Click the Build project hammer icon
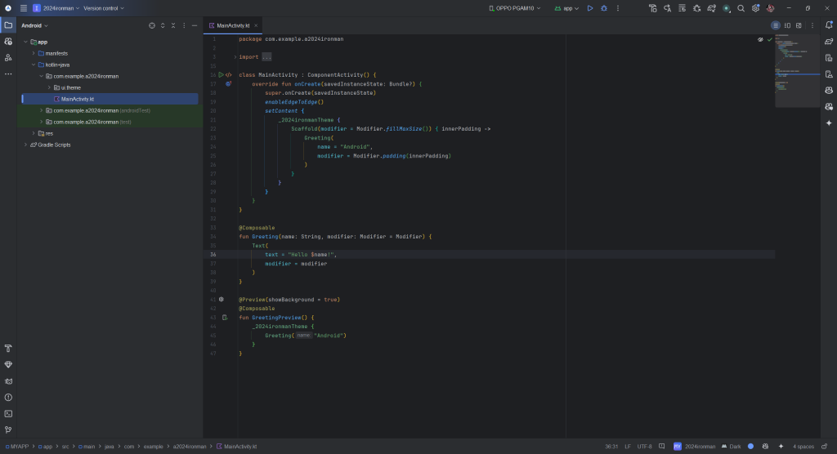Screen dimensions: 837x454 (652, 8)
